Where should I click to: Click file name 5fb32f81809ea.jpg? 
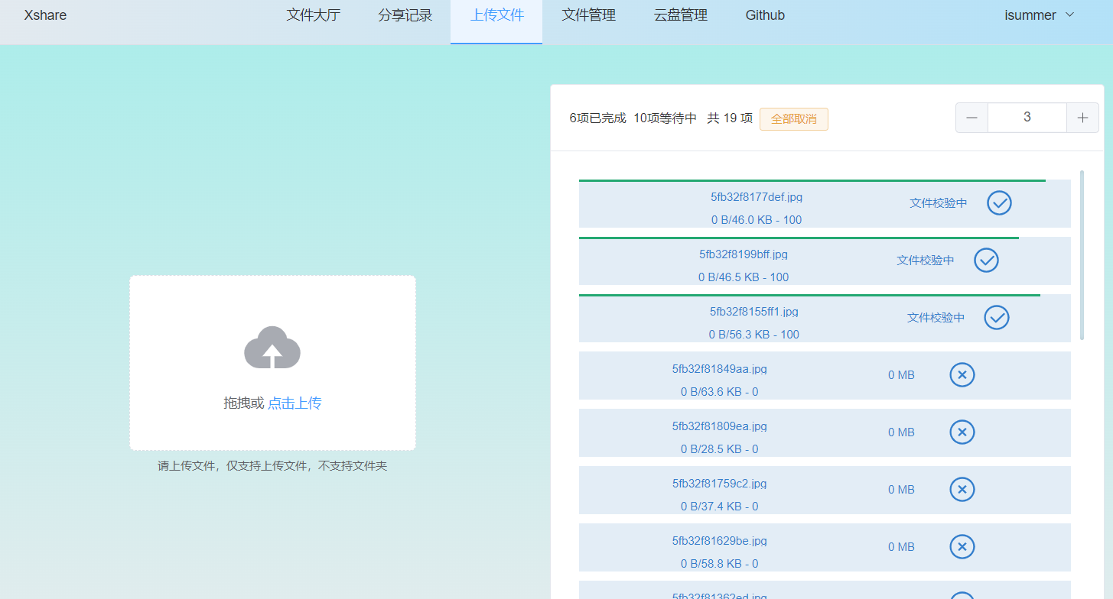pos(720,426)
